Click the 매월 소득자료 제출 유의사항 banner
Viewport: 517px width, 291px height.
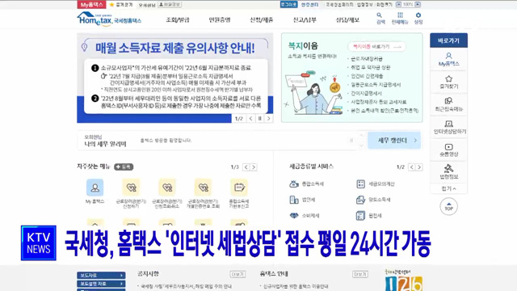[x=175, y=78]
